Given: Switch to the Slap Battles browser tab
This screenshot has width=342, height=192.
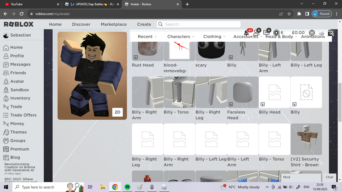Looking at the screenshot, I should pyautogui.click(x=91, y=4).
